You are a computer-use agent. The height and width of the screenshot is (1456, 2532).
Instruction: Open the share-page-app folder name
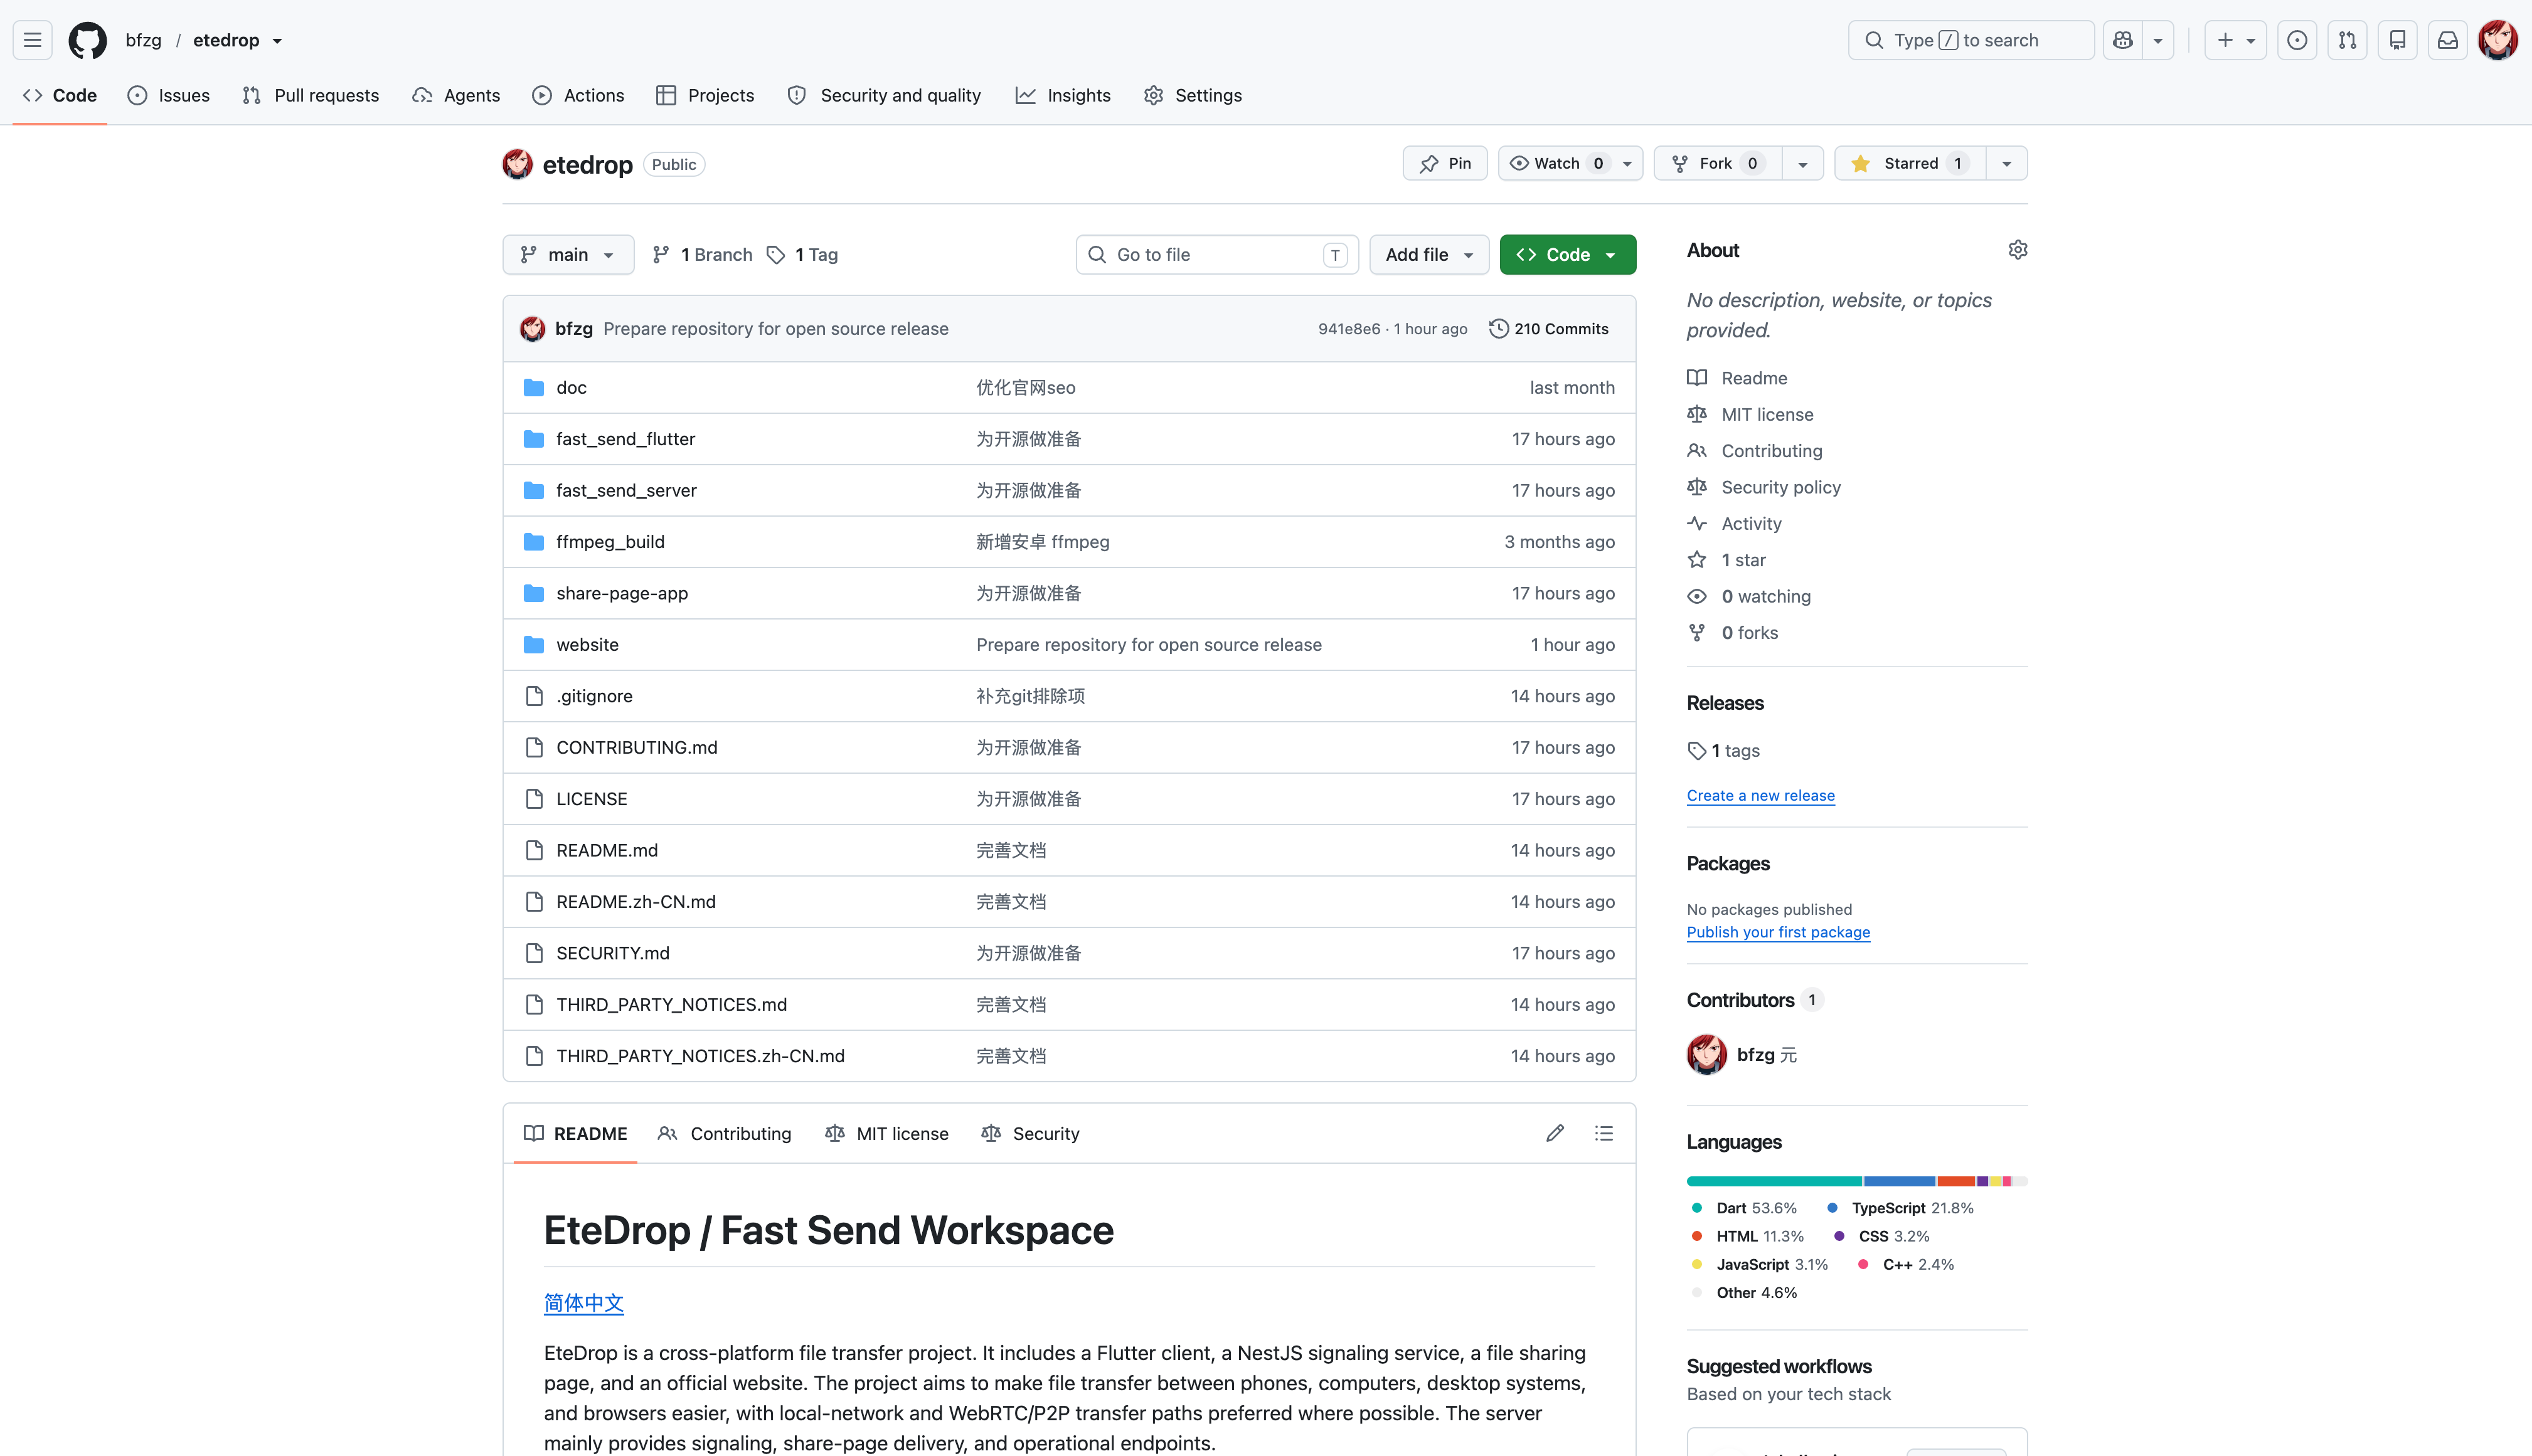pos(622,594)
